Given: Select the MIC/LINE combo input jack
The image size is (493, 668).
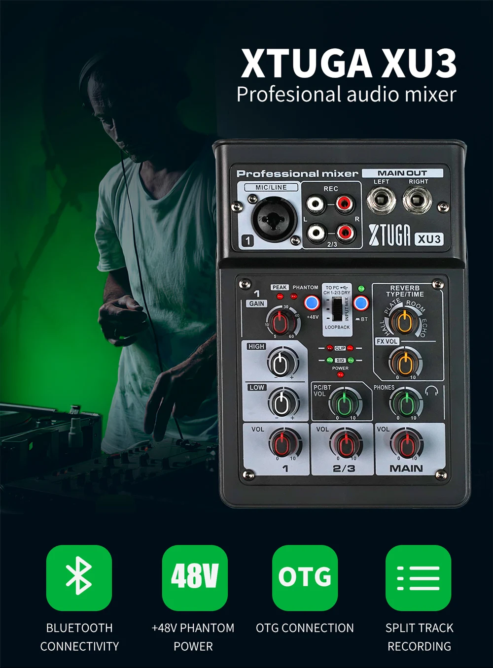Looking at the screenshot, I should point(274,219).
